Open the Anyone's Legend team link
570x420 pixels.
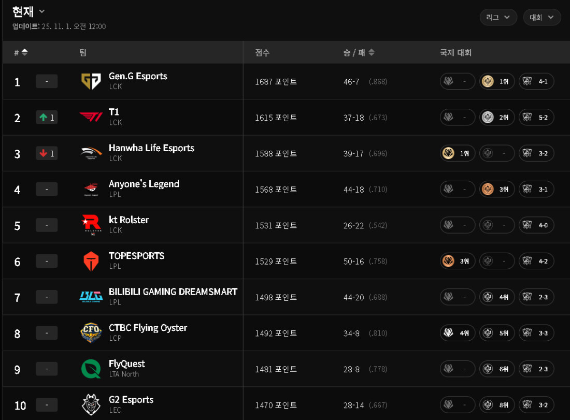click(144, 184)
